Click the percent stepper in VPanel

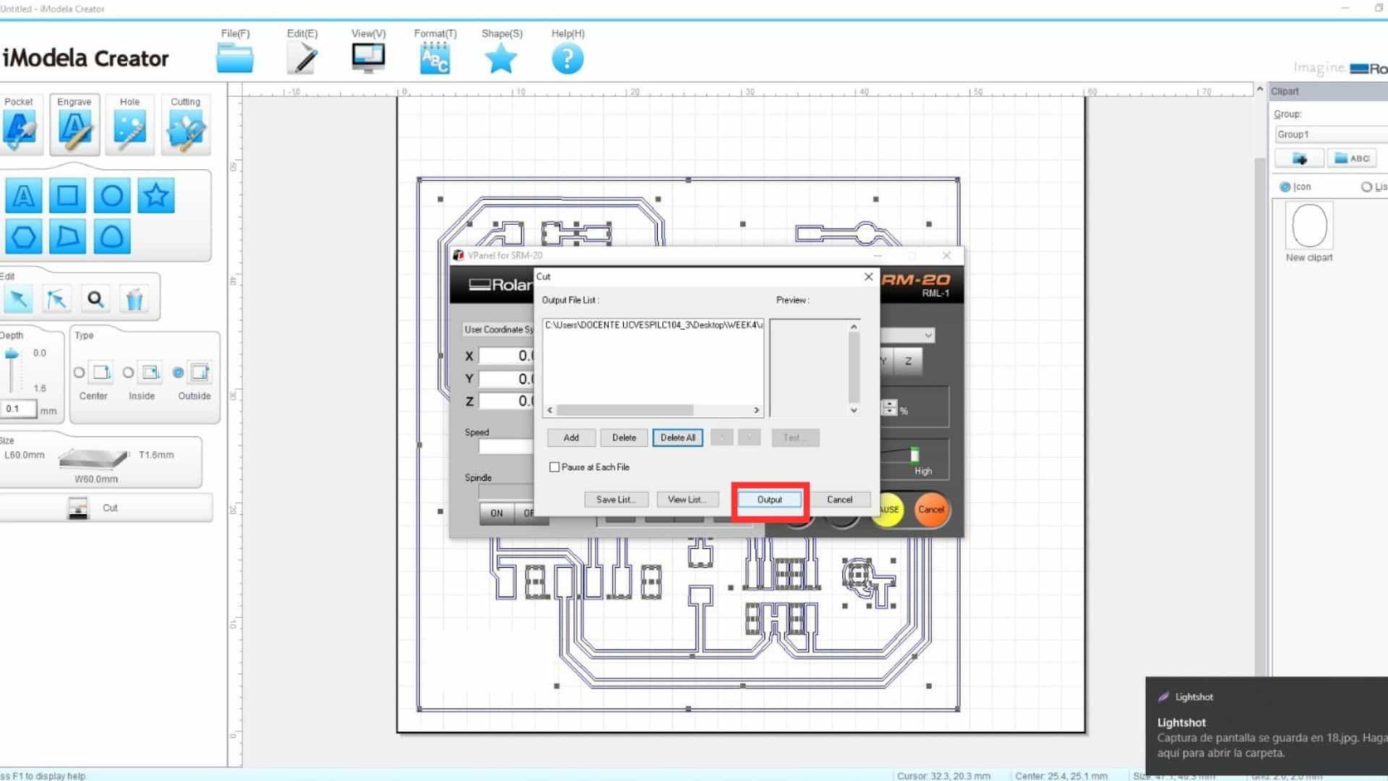(890, 408)
